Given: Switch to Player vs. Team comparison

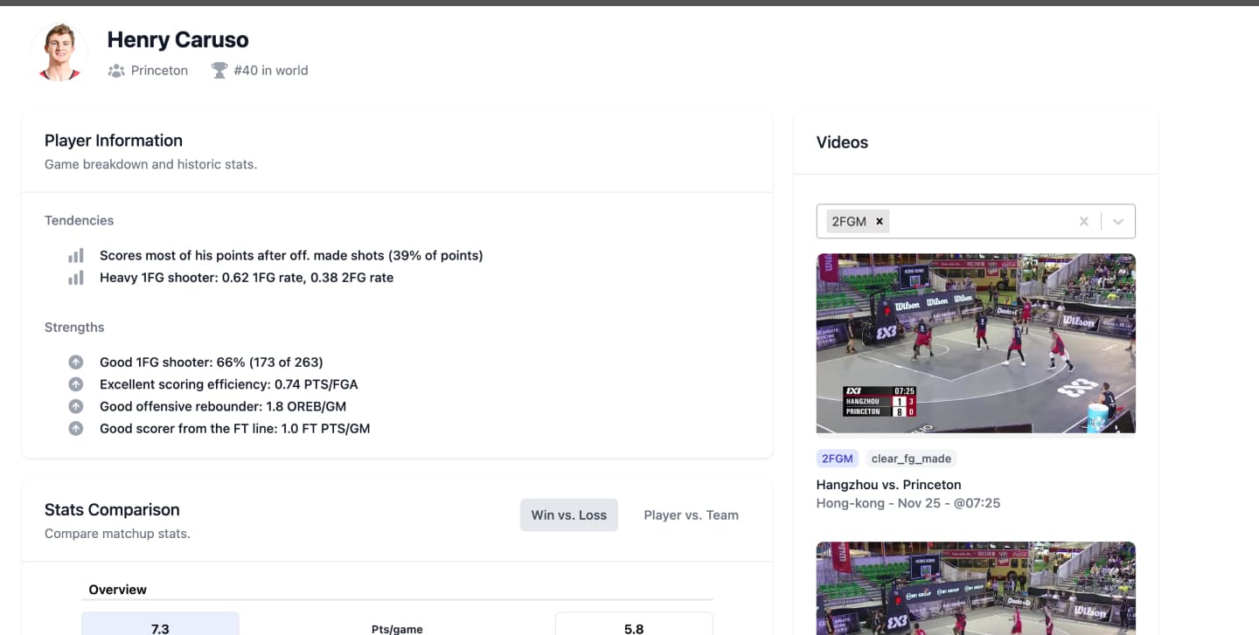Looking at the screenshot, I should pos(691,515).
